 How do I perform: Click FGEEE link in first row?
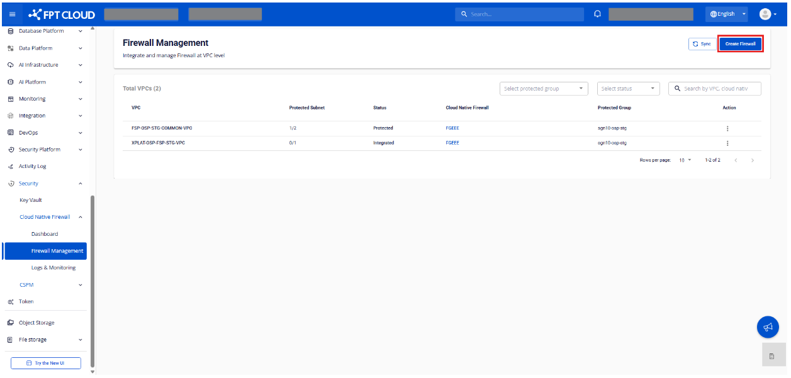(x=452, y=128)
